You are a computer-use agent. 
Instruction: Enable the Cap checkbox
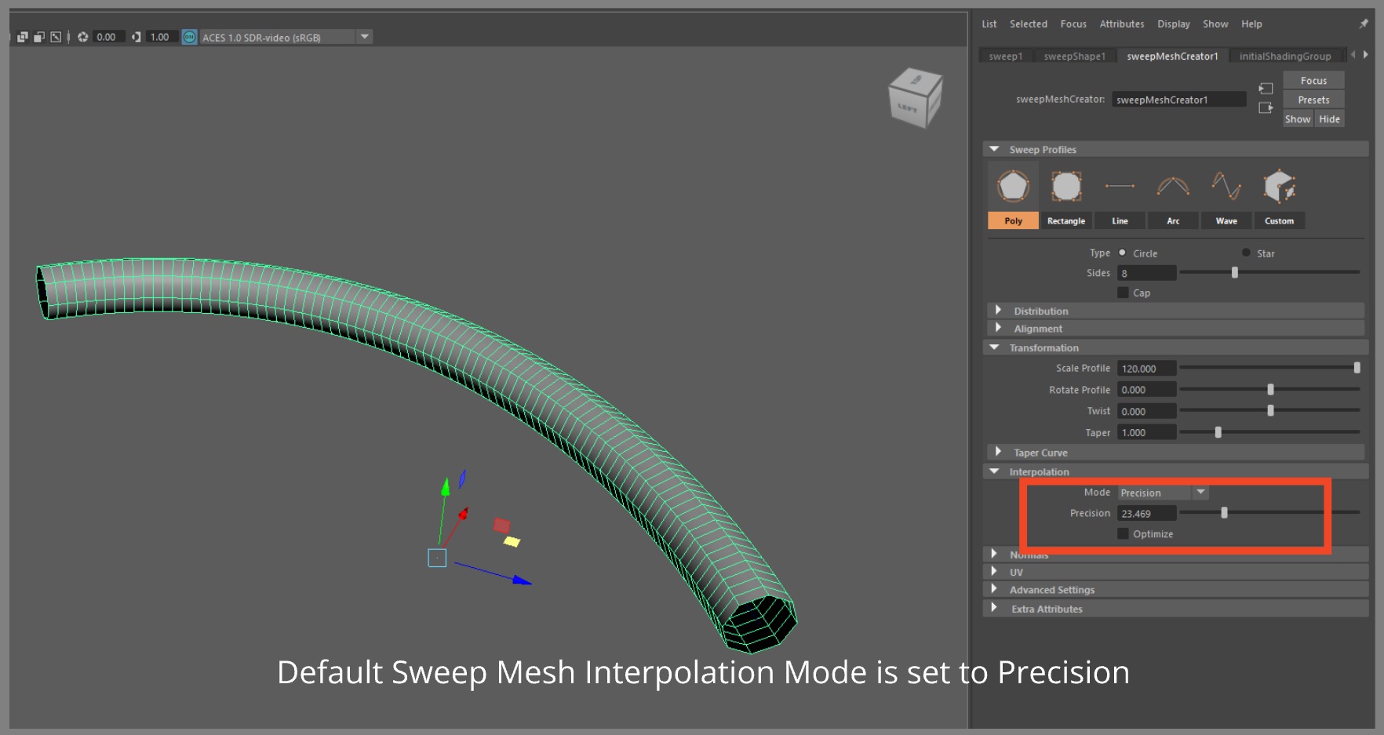point(1123,293)
